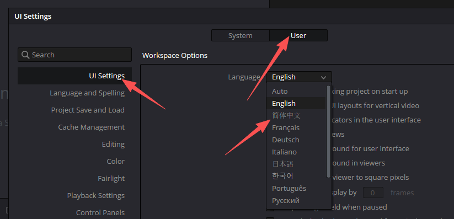Screen dimensions: 454x219
Task: Select the Editing preferences category
Action: pos(113,145)
